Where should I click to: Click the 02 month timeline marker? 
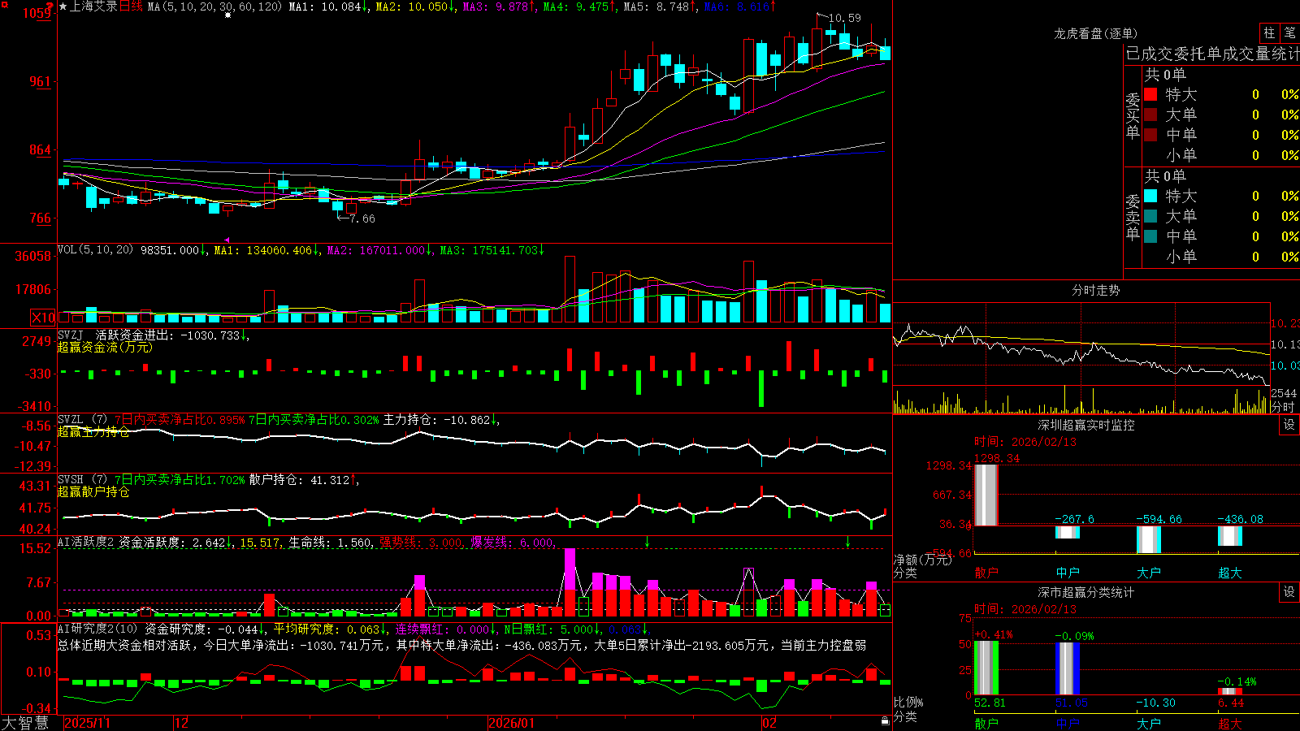pyautogui.click(x=769, y=723)
